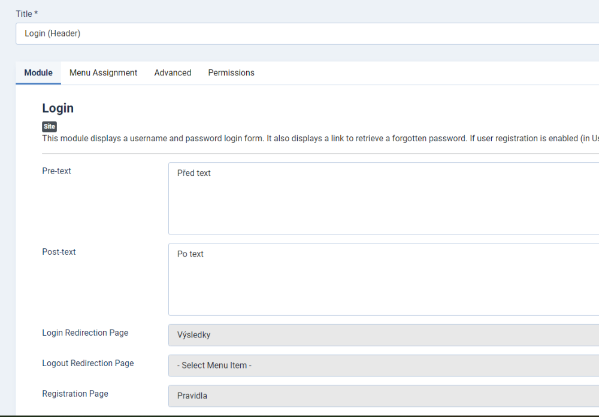Focus the Post-text textarea
Viewport: 599px width, 417px height.
[x=383, y=279]
